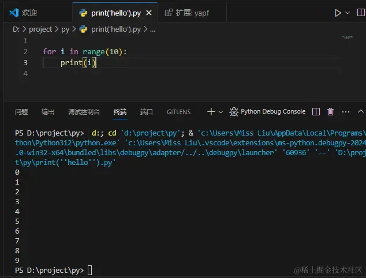
Task: Click the Python file icon in the breadcrumb
Action: [83, 29]
